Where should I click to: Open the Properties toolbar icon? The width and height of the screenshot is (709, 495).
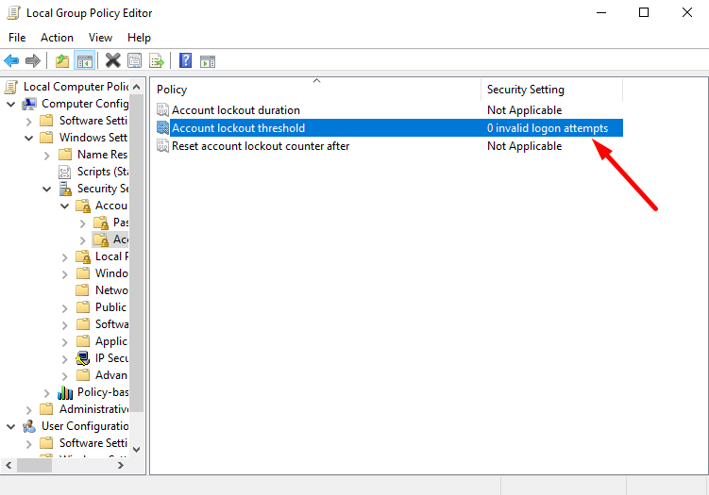(134, 60)
